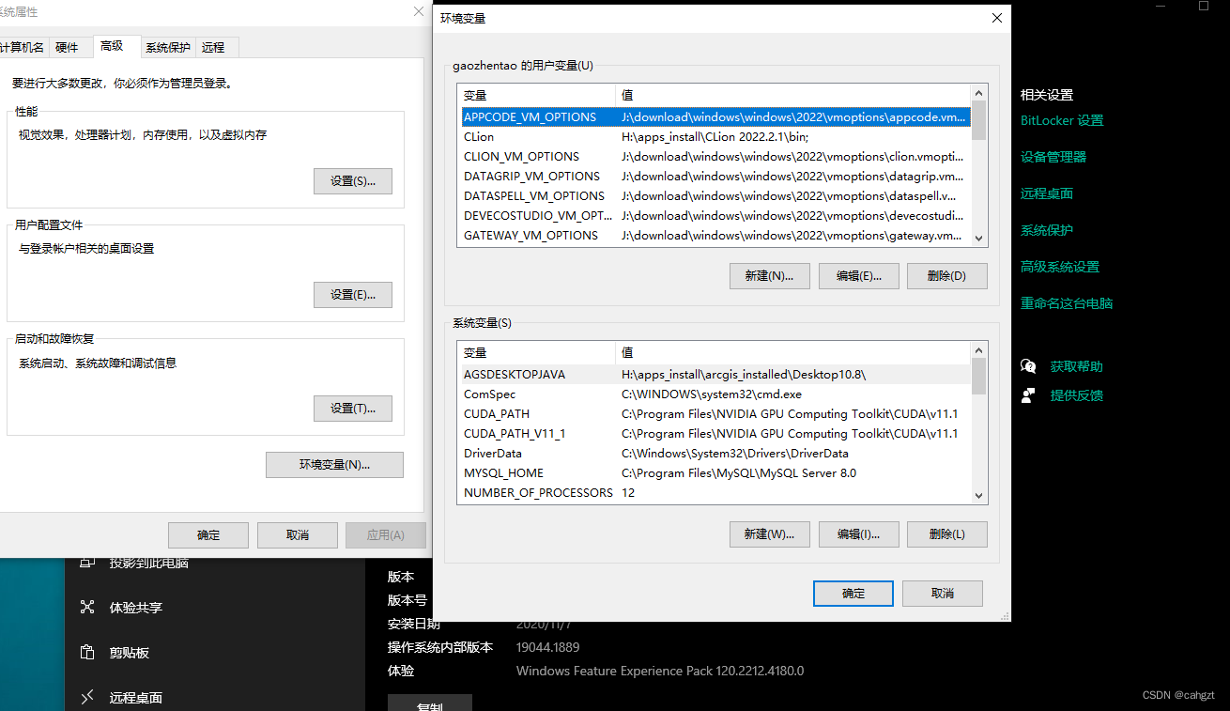Click 新建(N) under user variables
Image resolution: width=1230 pixels, height=711 pixels.
click(769, 275)
